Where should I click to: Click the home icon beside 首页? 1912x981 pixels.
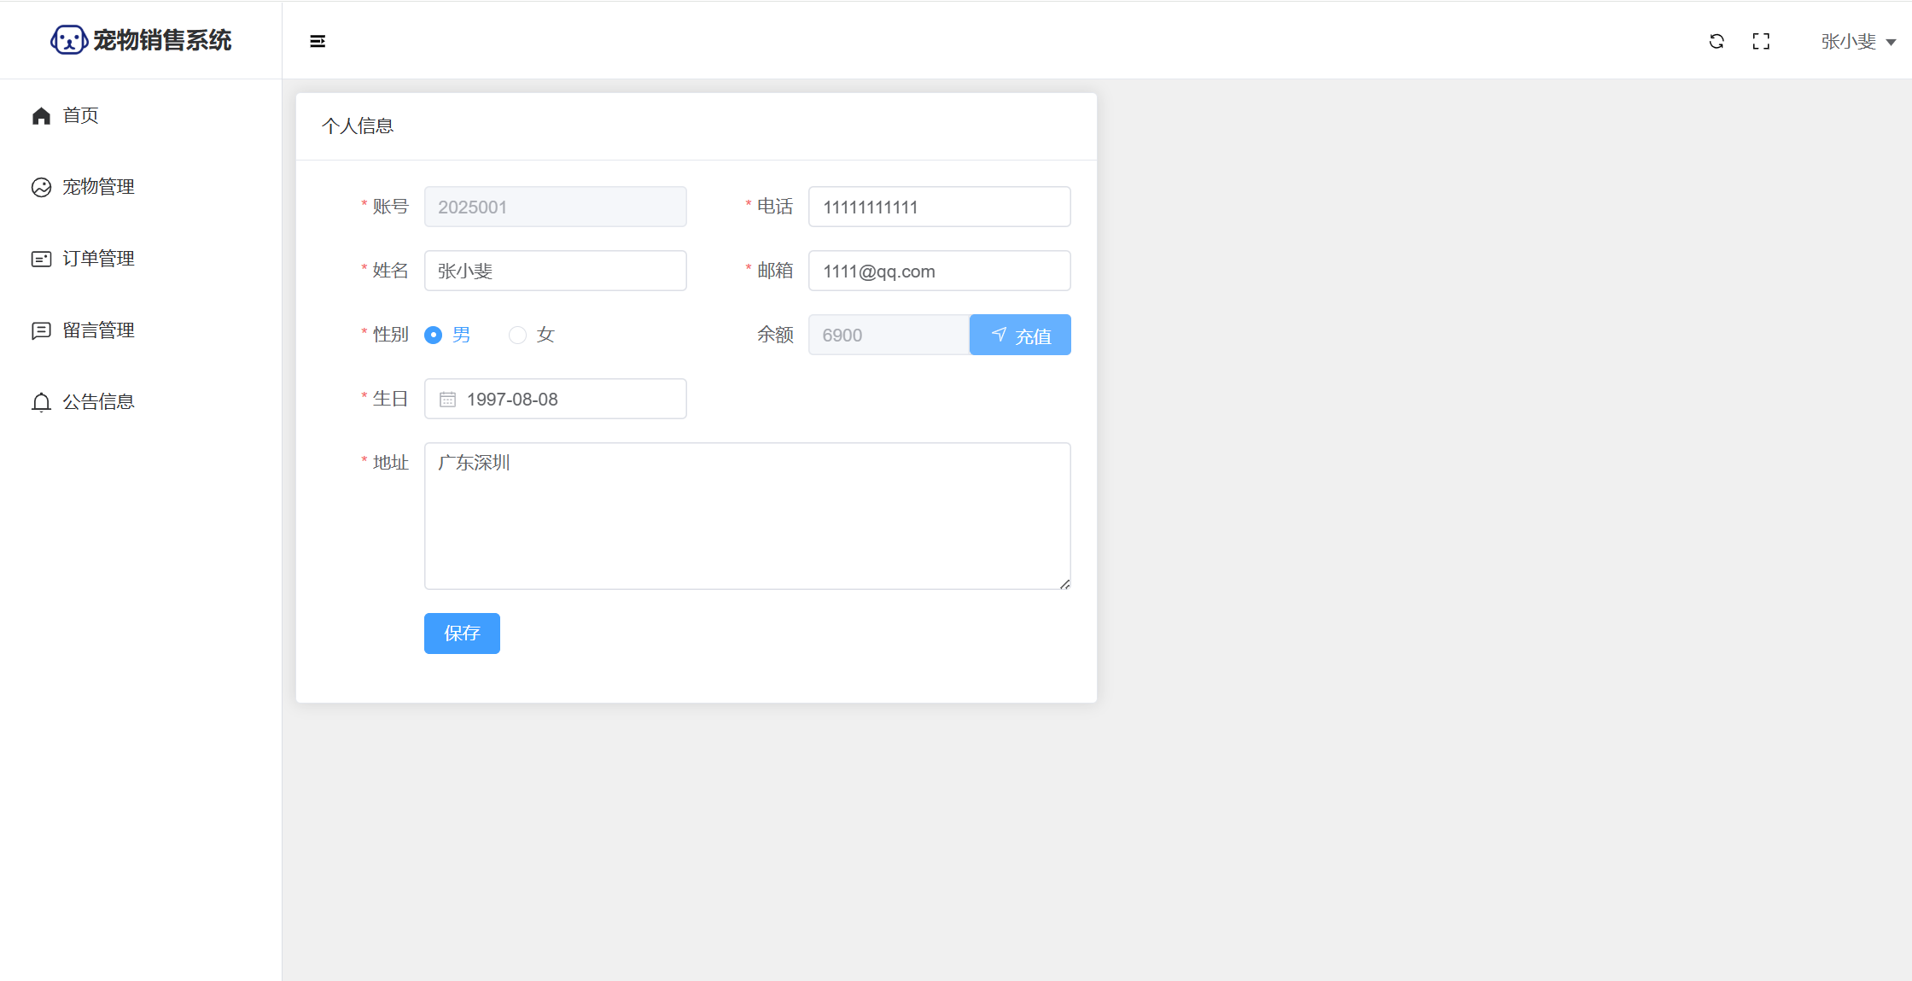41,115
